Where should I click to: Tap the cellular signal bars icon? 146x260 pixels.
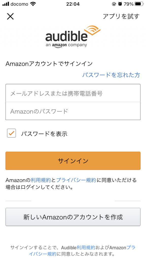pyautogui.click(x=6, y=4)
